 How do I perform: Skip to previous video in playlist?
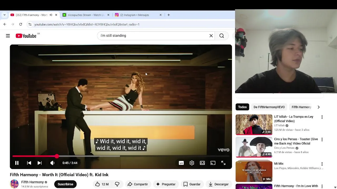(29, 163)
